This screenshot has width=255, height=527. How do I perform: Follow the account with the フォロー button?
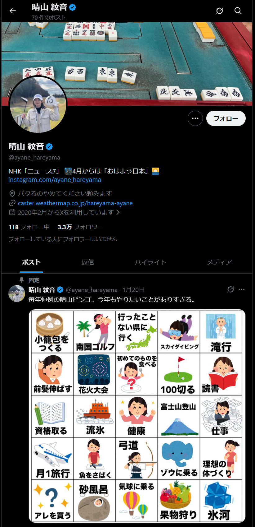pos(226,118)
